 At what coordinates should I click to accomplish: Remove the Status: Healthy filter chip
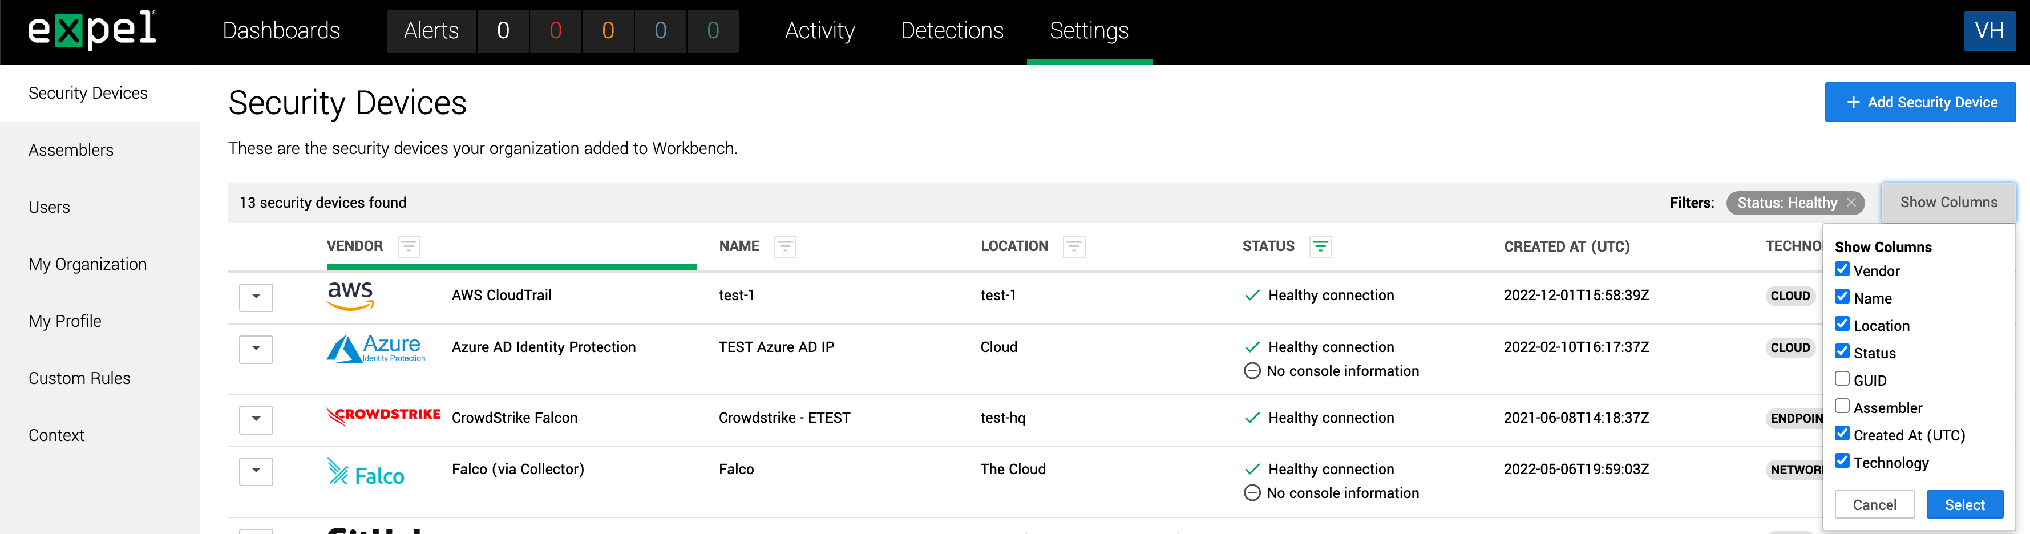tap(1851, 203)
